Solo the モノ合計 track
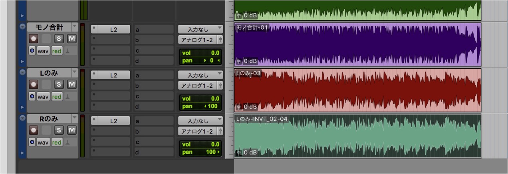The height and width of the screenshot is (174, 508). point(59,39)
